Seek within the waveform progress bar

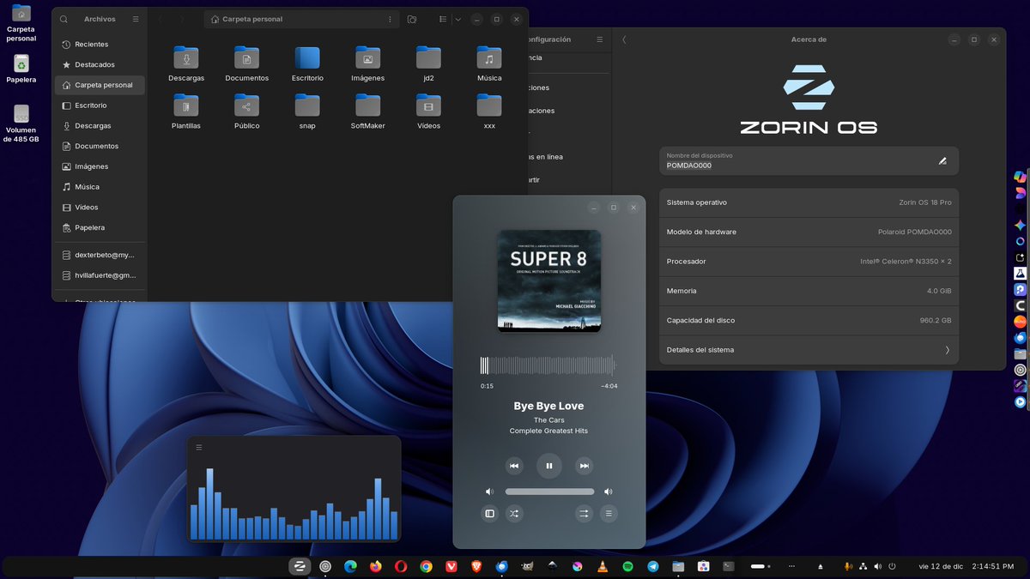click(x=548, y=365)
